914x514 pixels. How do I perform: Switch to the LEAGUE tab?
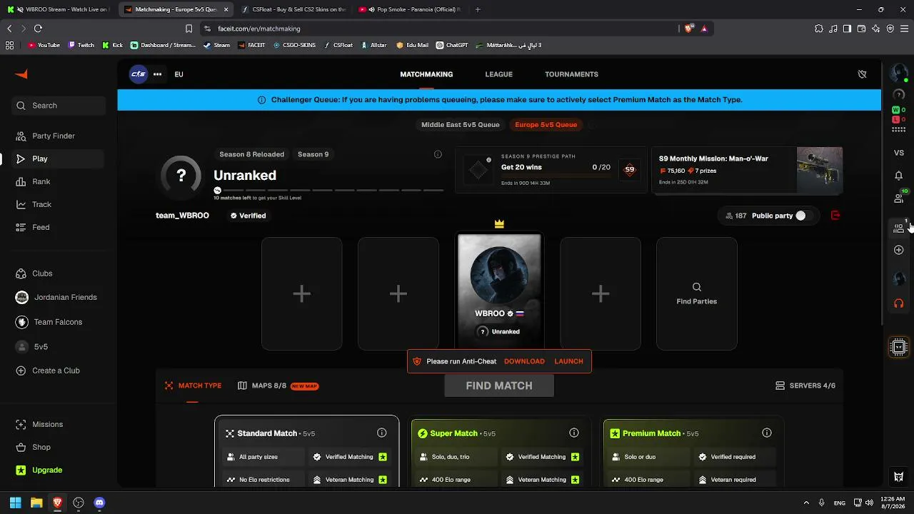tap(499, 74)
